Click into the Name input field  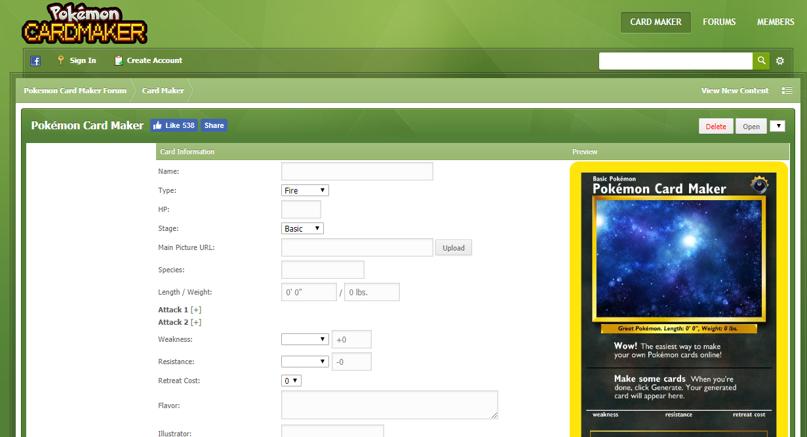[x=357, y=171]
